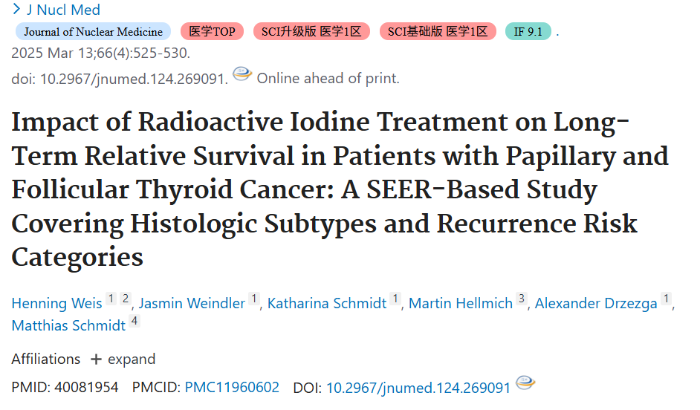Screen dimensions: 700x410
Task: Open author Katharina Schmidt
Action: tap(327, 303)
